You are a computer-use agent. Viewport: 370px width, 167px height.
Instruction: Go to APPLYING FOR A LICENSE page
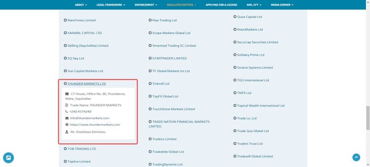pyautogui.click(x=222, y=5)
